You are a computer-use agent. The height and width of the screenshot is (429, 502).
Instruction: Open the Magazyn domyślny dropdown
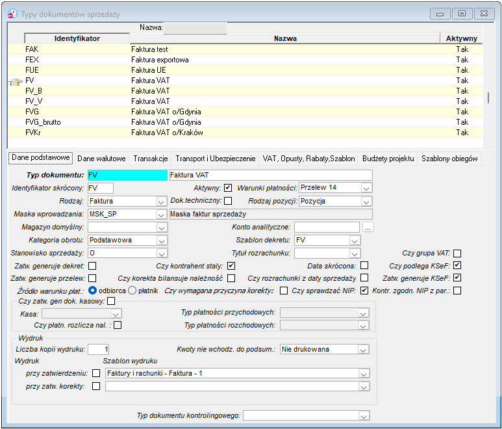pyautogui.click(x=161, y=227)
